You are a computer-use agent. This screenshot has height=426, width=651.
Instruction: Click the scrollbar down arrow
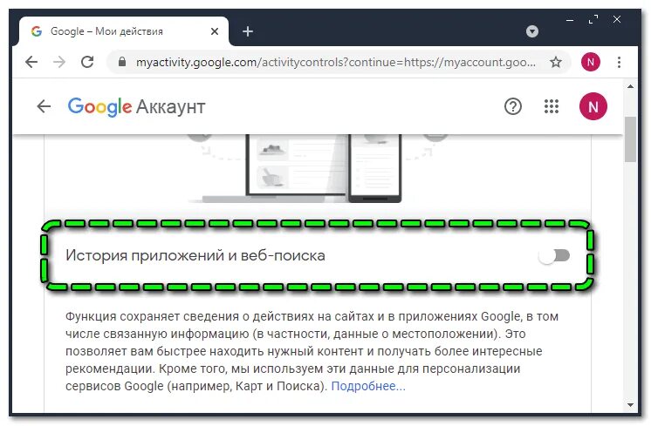click(x=630, y=405)
